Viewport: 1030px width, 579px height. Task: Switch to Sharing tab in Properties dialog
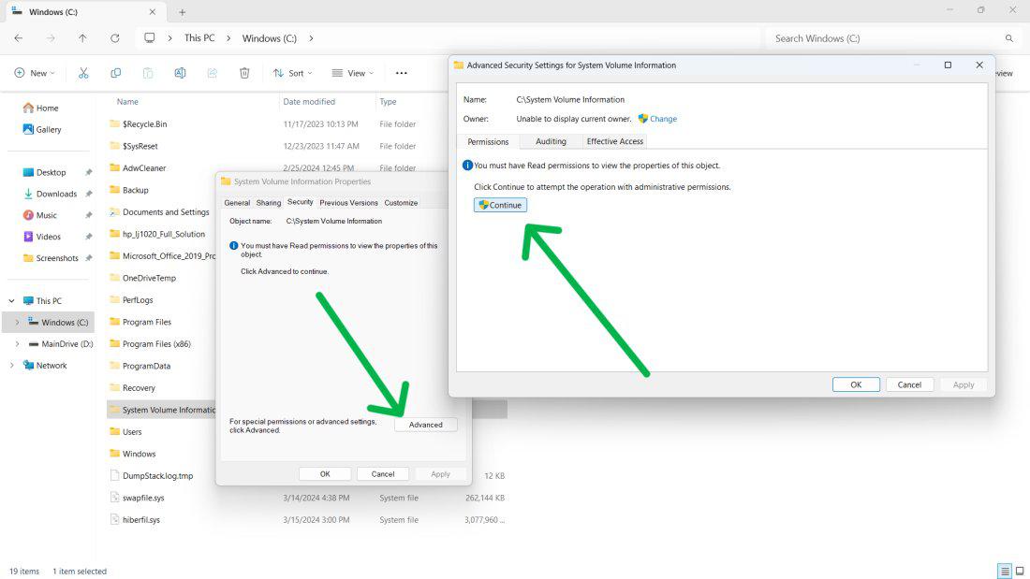tap(269, 203)
